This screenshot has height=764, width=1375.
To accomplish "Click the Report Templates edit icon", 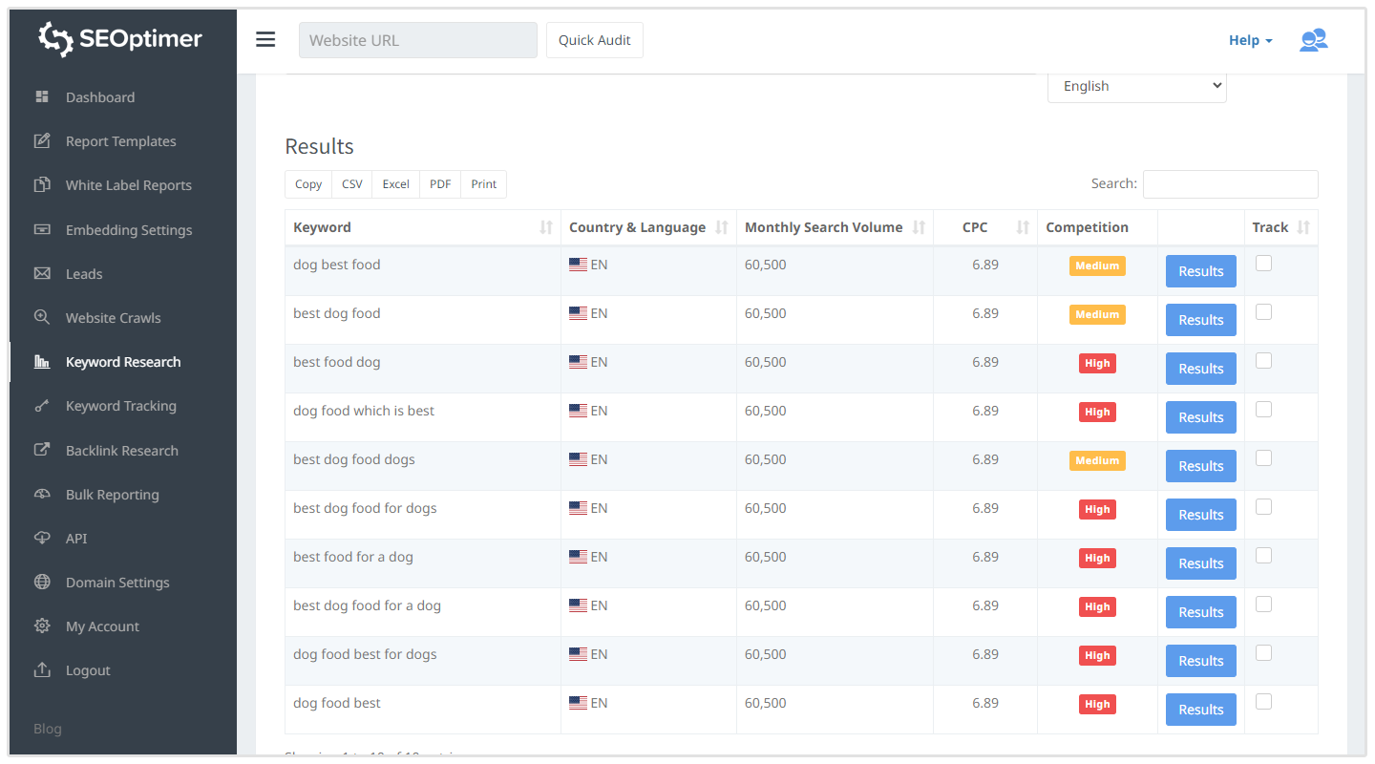I will 42,141.
